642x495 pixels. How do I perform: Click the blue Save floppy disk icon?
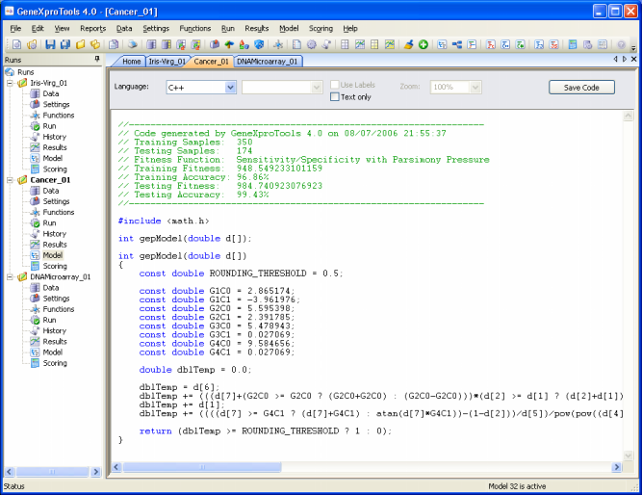pyautogui.click(x=50, y=44)
